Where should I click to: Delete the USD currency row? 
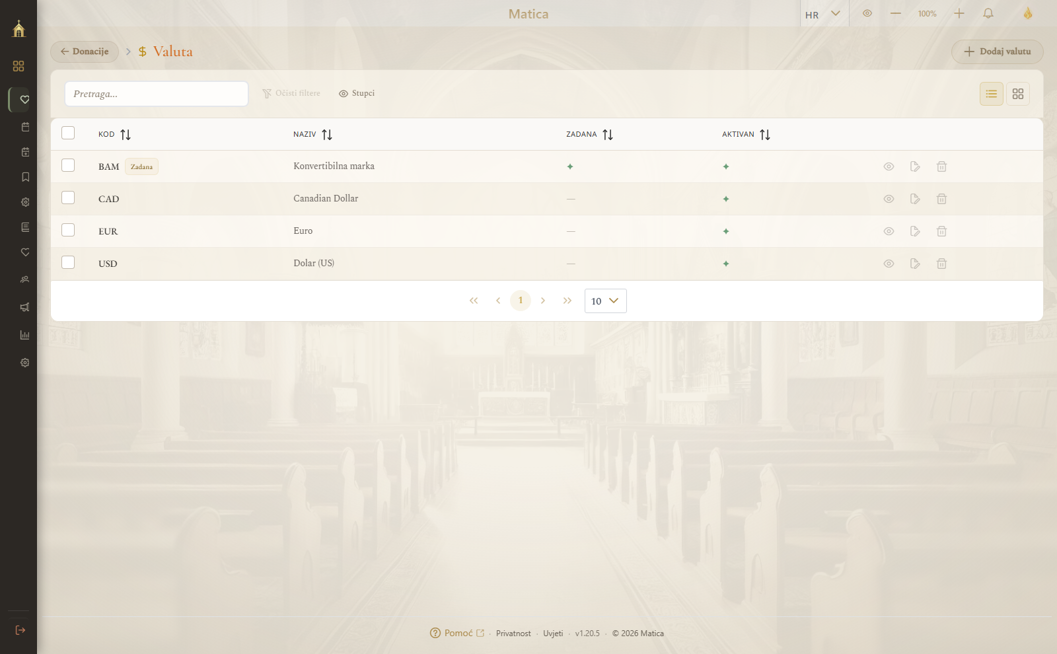coord(941,264)
